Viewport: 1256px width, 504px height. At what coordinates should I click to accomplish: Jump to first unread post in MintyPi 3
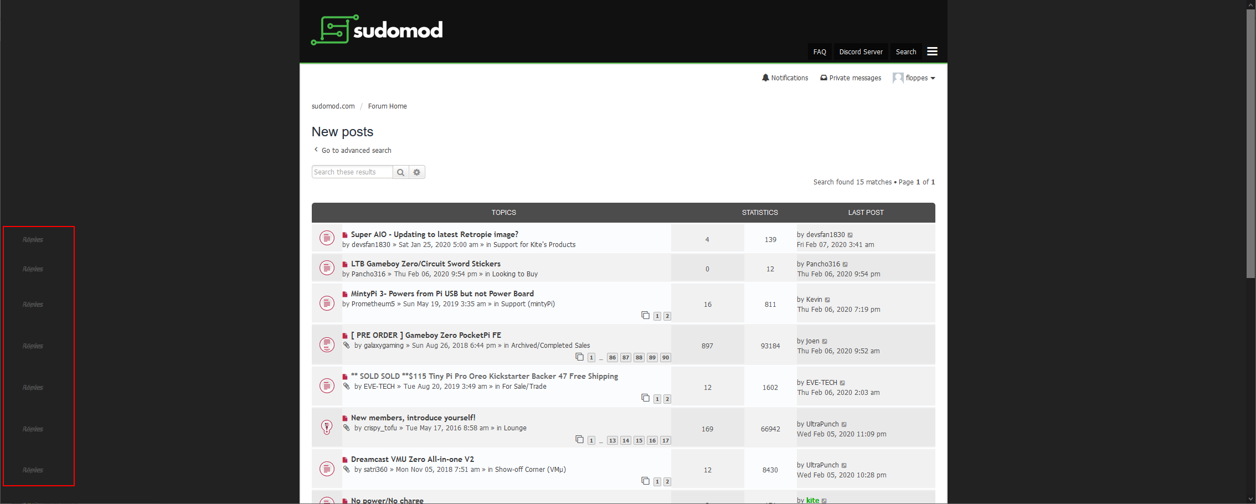pos(345,294)
